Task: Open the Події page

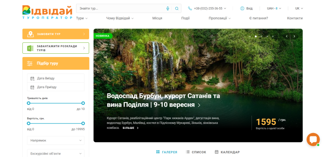Action: pyautogui.click(x=185, y=18)
